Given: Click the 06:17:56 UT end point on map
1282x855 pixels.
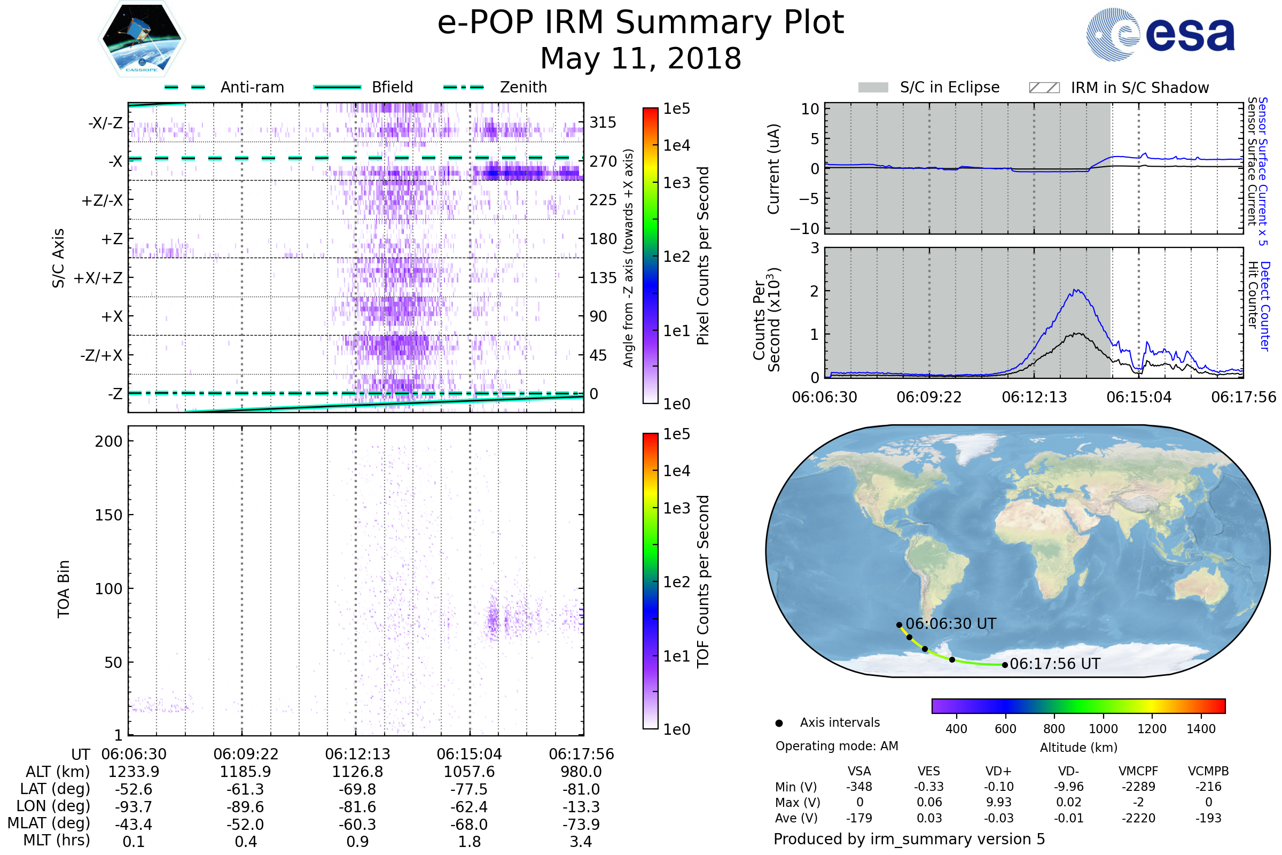Looking at the screenshot, I should 1005,665.
